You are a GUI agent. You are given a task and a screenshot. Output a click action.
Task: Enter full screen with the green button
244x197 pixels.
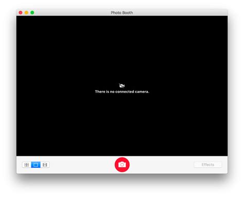click(x=32, y=12)
